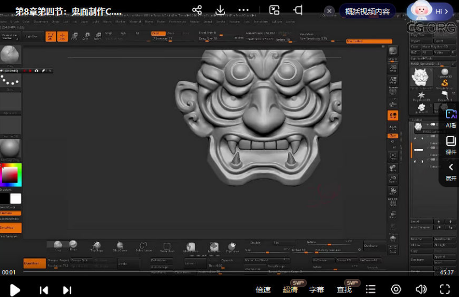Click the pencil icon in the recorder bar
This screenshot has height=297, width=459.
tap(43, 71)
